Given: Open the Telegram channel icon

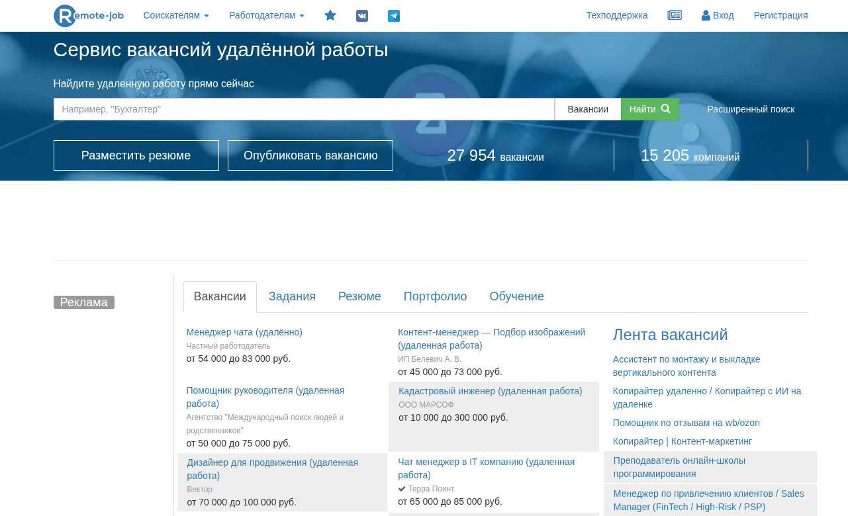Looking at the screenshot, I should pos(394,15).
